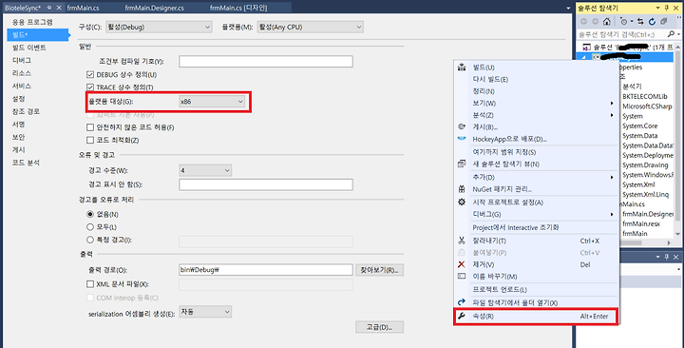Viewport: 684px width, 348px height.
Task: Close the BioteleSync properties tab
Action: tap(59, 8)
